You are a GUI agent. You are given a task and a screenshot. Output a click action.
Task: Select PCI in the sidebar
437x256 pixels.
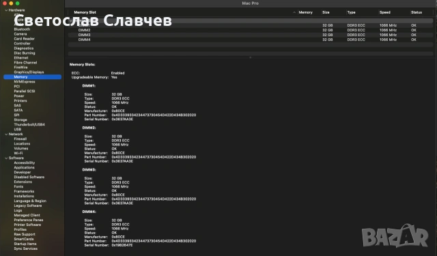(16, 86)
